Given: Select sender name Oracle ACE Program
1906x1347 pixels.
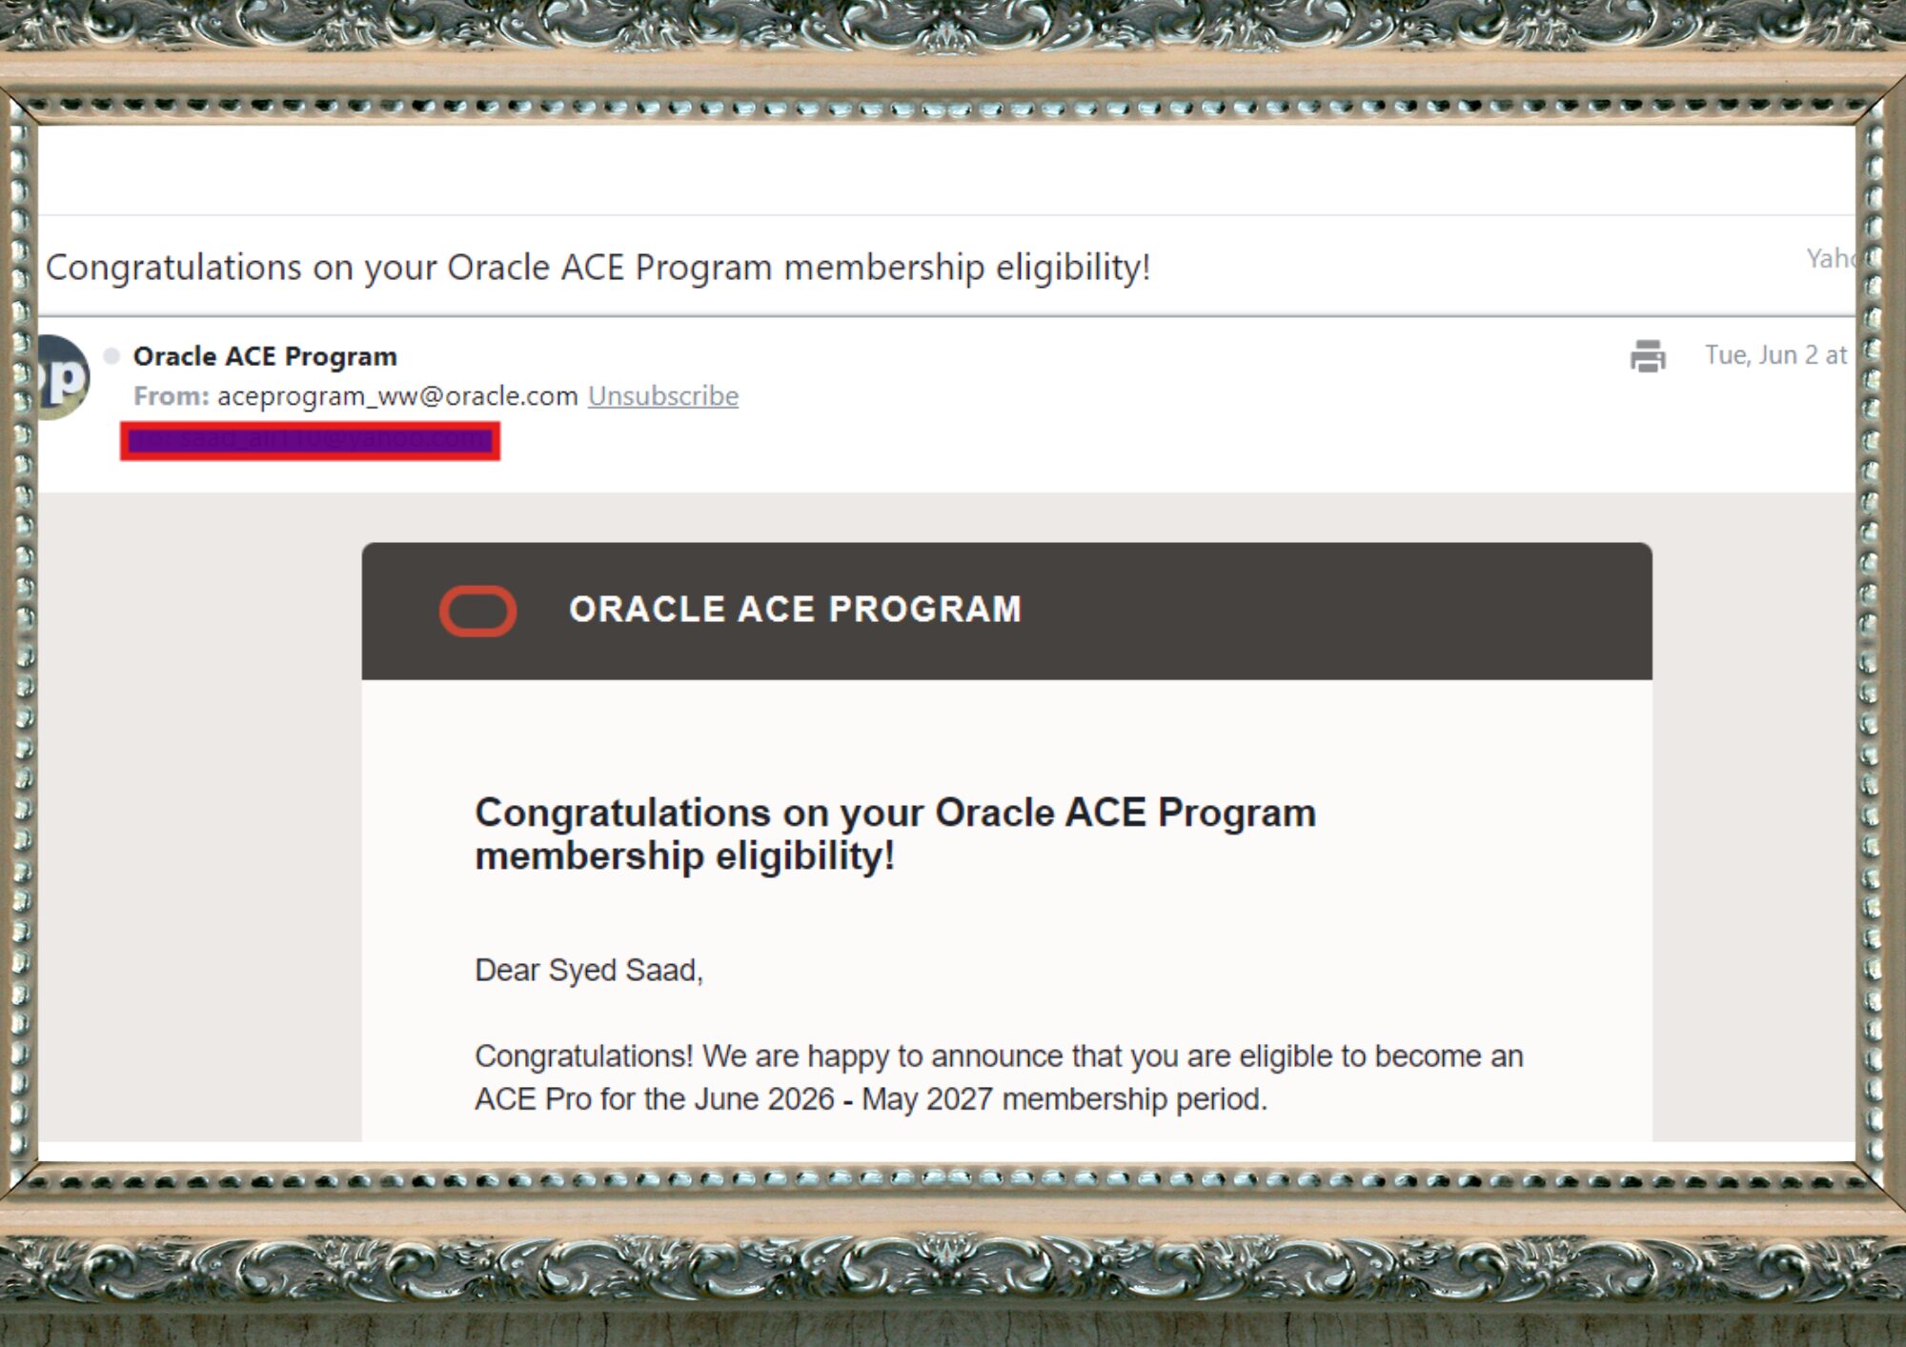Looking at the screenshot, I should [x=265, y=356].
